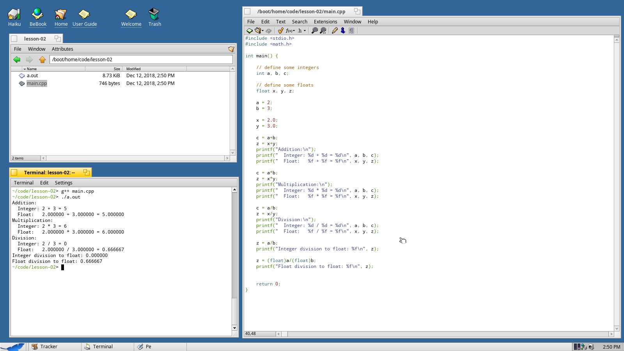
Task: Open the Help menu in Pe
Action: coord(373,22)
